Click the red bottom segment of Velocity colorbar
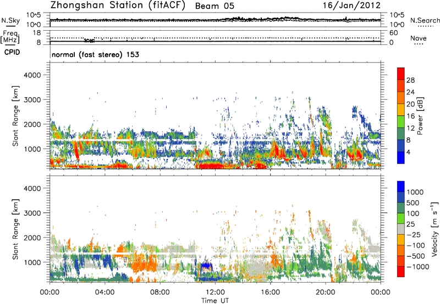 [401, 272]
